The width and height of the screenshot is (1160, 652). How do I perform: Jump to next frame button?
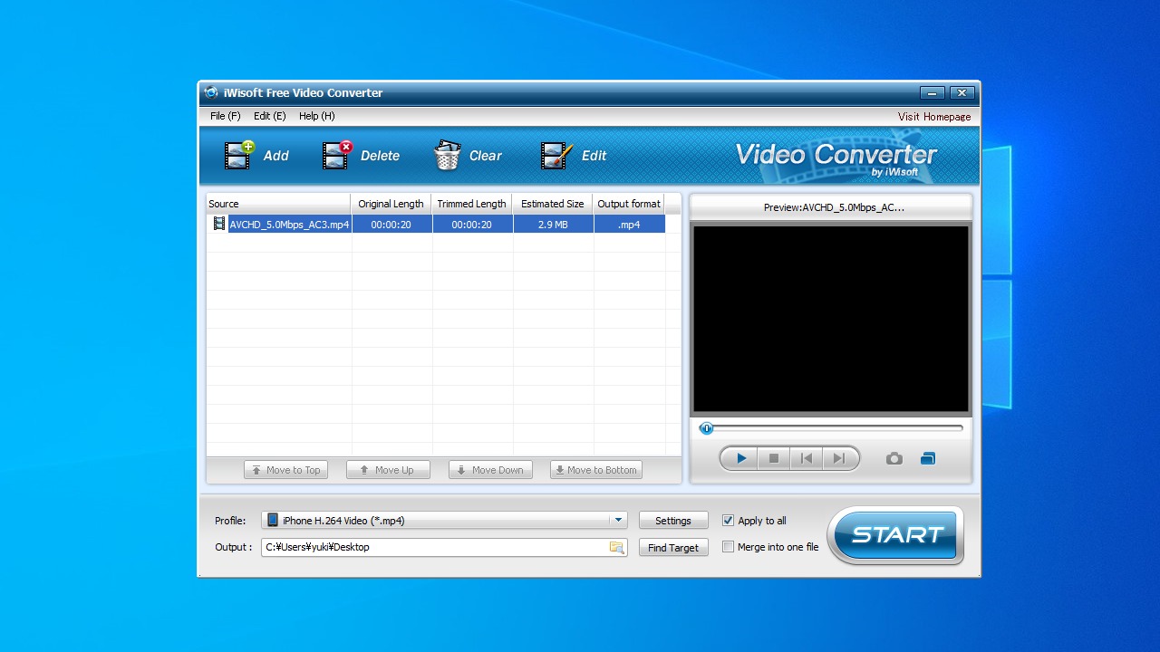(839, 458)
